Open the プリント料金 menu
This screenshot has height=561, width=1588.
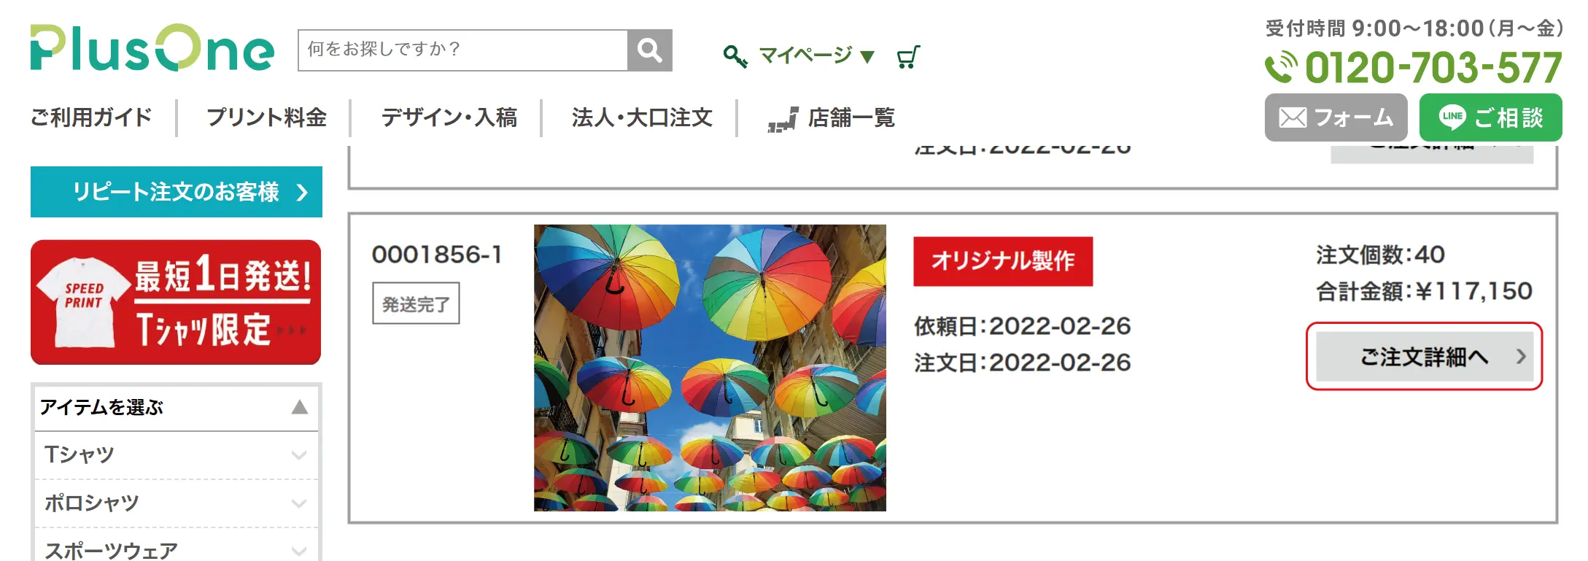(x=266, y=117)
